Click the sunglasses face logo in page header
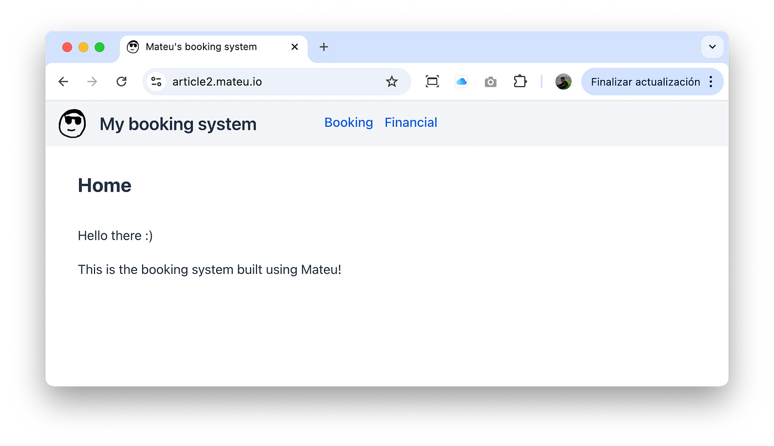The image size is (774, 446). pos(72,124)
